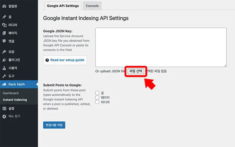235x147 pixels.
Task: Click the Rank Math chart icon
Action: pyautogui.click(x=4, y=84)
